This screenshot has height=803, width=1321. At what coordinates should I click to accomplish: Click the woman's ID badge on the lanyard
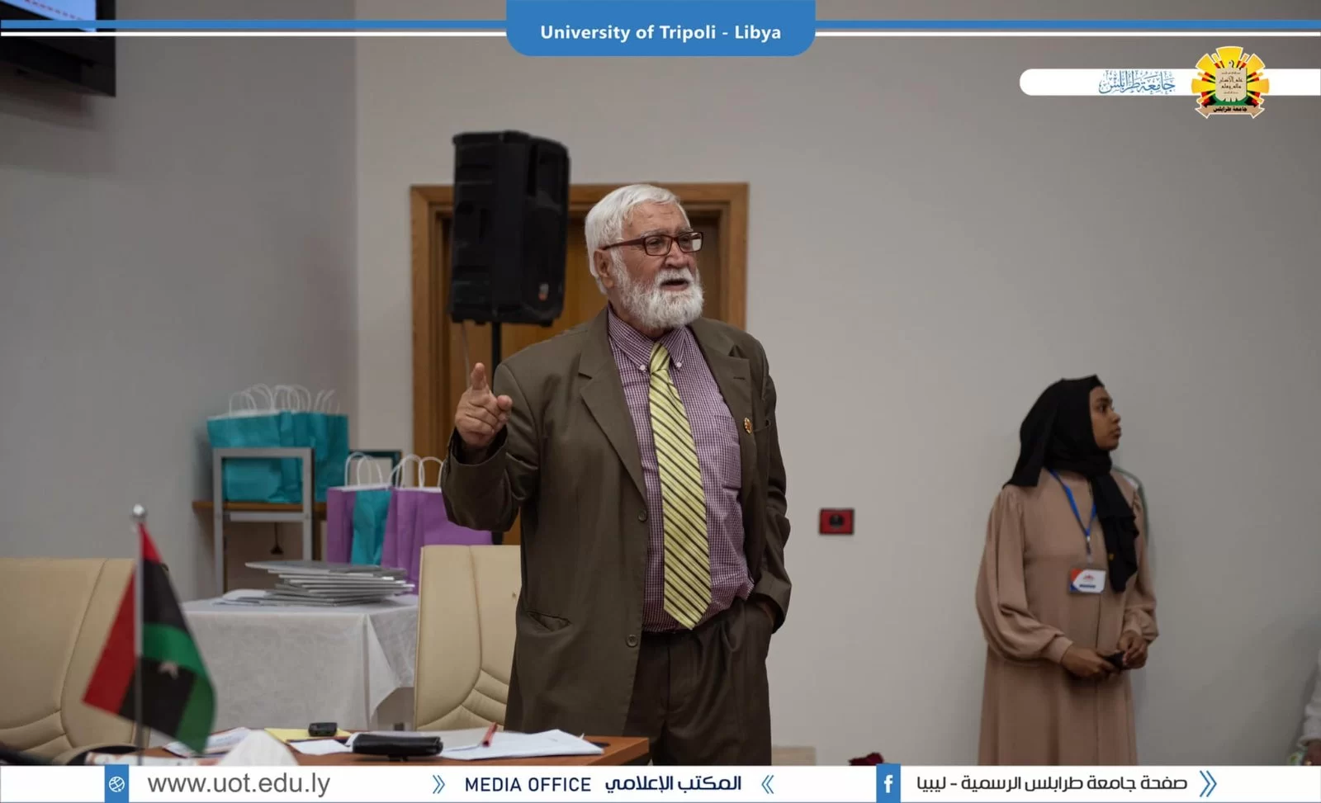coord(1086,580)
